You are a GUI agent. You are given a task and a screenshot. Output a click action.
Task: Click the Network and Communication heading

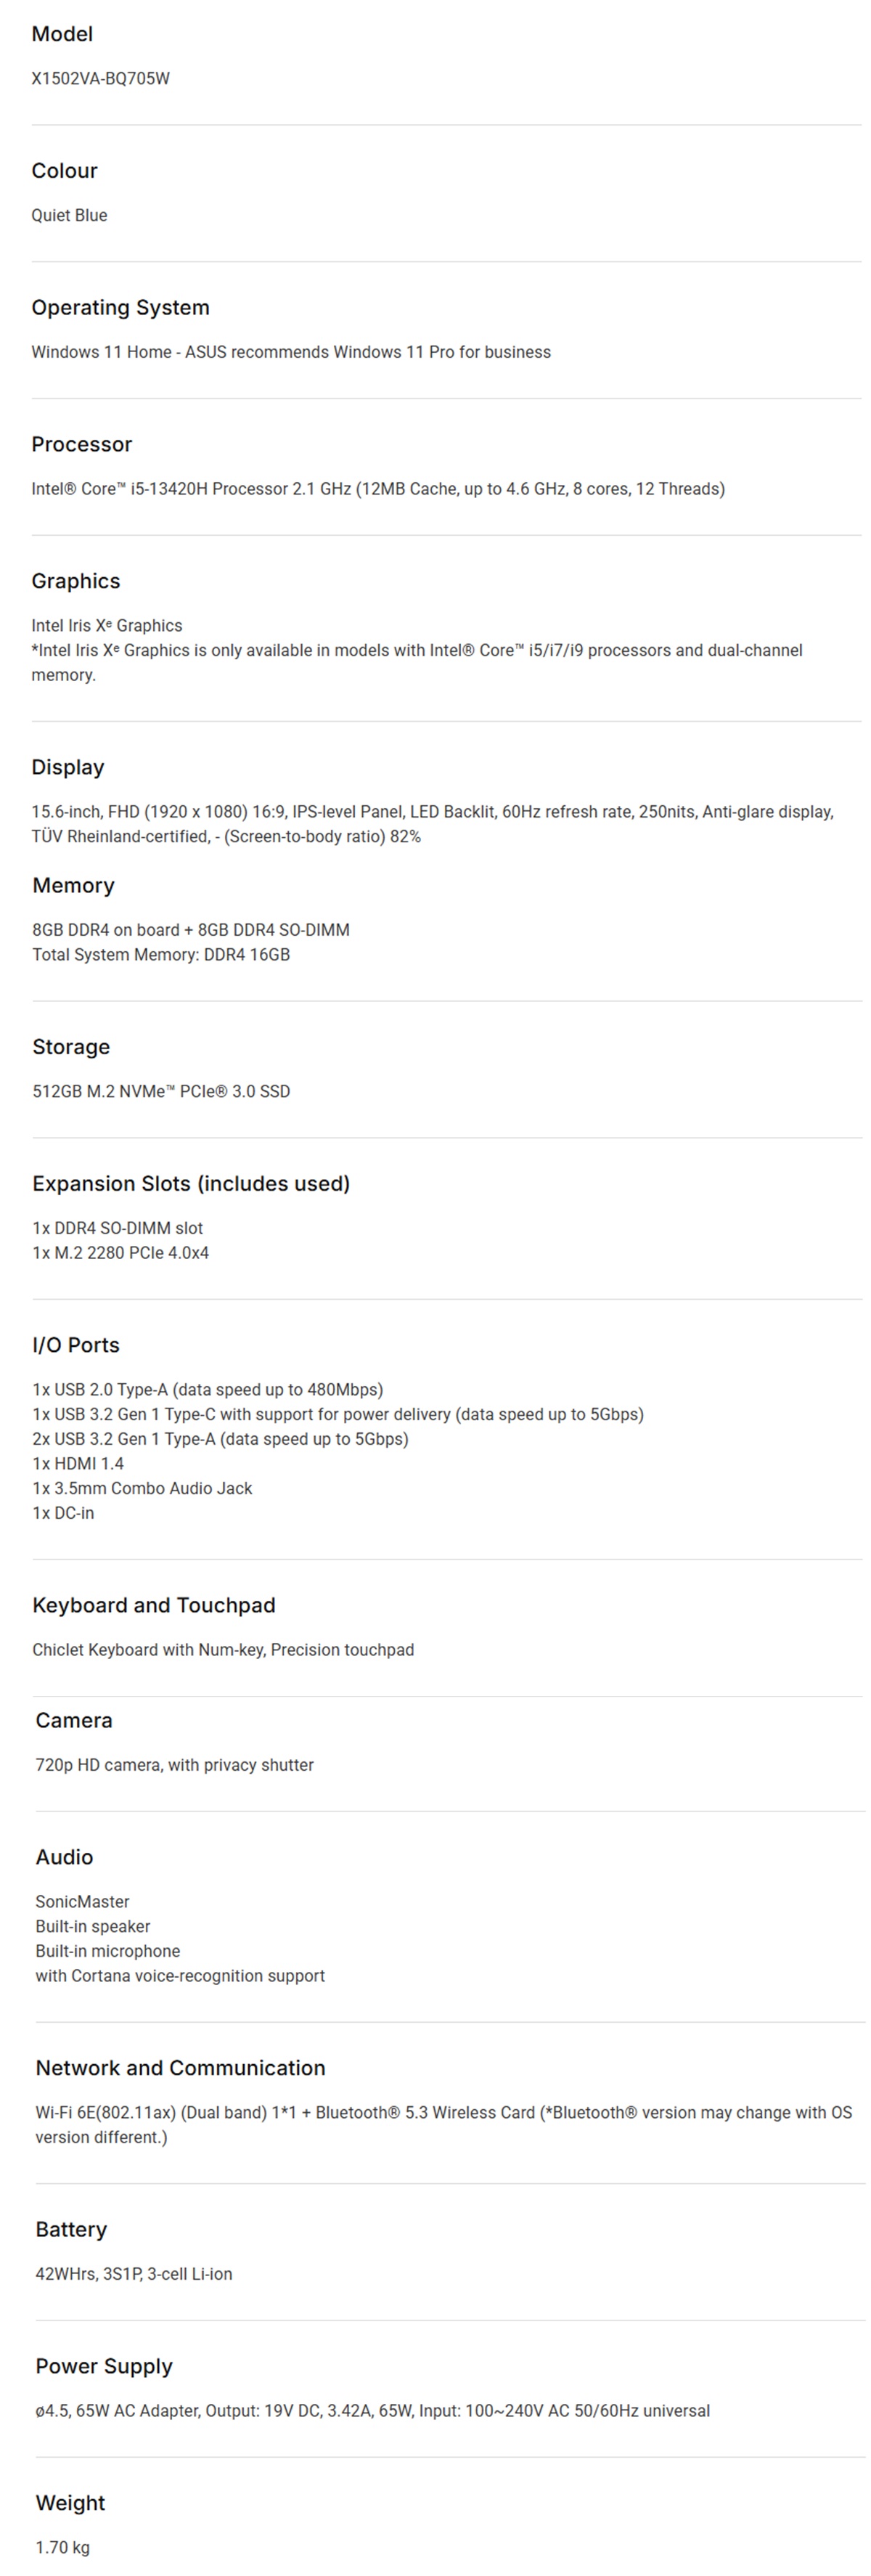pos(181,2068)
